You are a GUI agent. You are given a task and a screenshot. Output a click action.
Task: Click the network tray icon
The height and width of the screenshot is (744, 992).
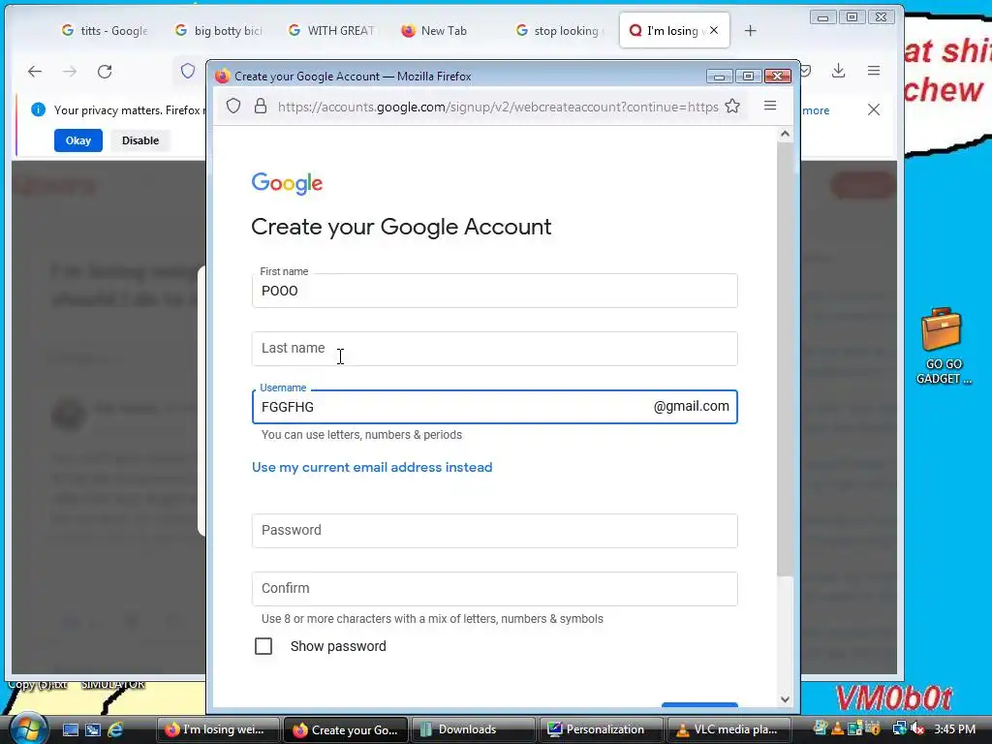[899, 728]
